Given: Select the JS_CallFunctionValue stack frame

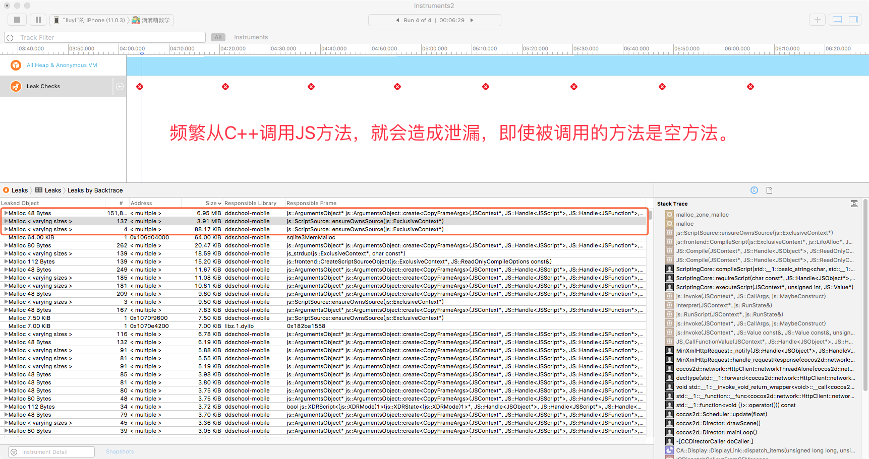Looking at the screenshot, I should [764, 342].
